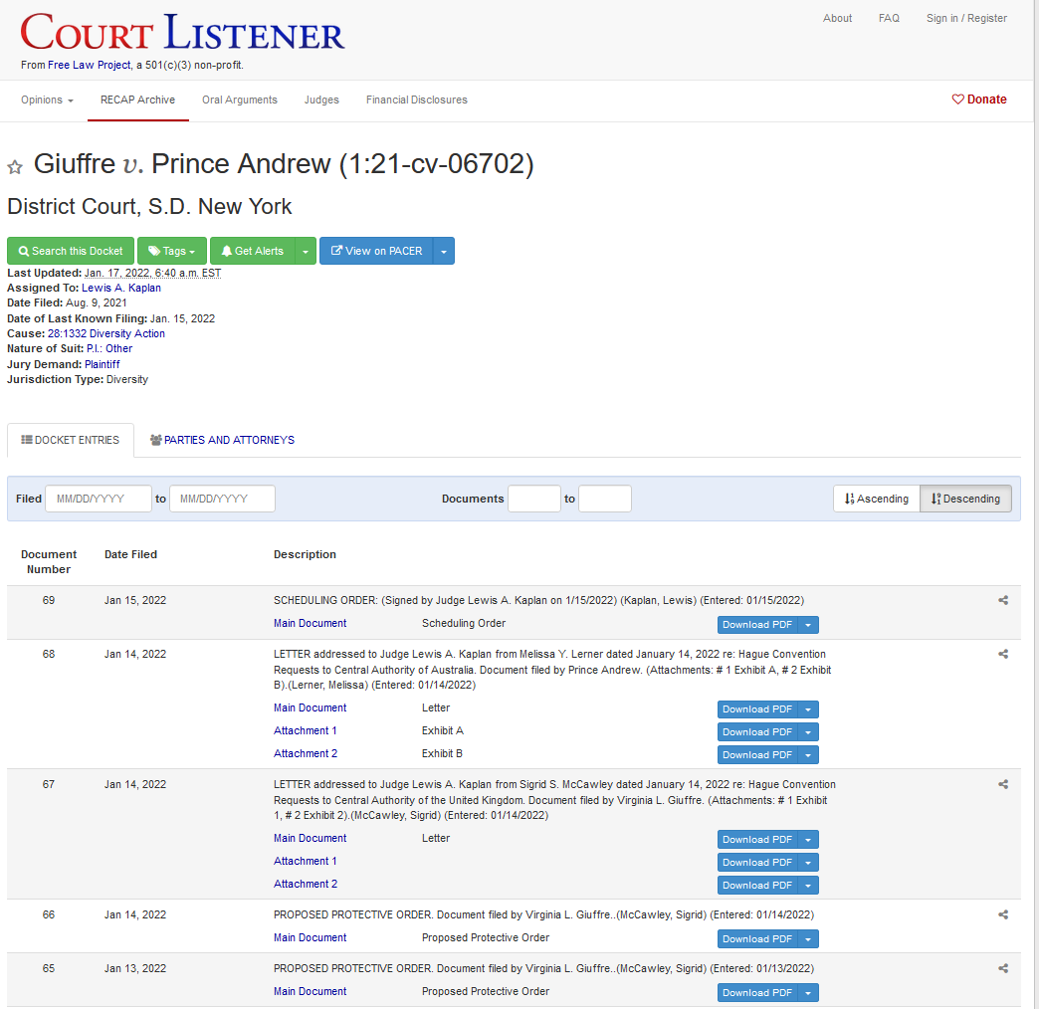Share docket entry 67
The image size is (1039, 1009).
pos(1003,784)
